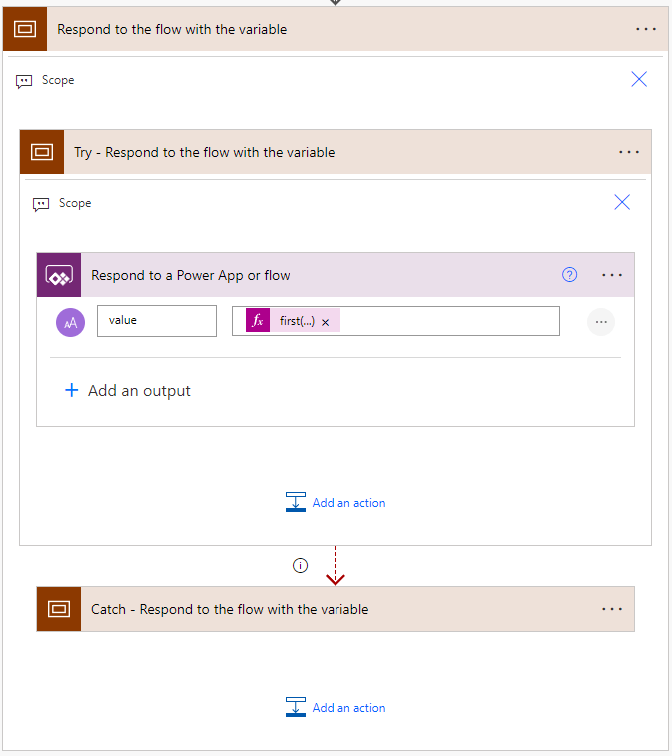Open the Catch scope's ellipsis menu
Viewport: 672px width, 756px height.
[x=612, y=609]
